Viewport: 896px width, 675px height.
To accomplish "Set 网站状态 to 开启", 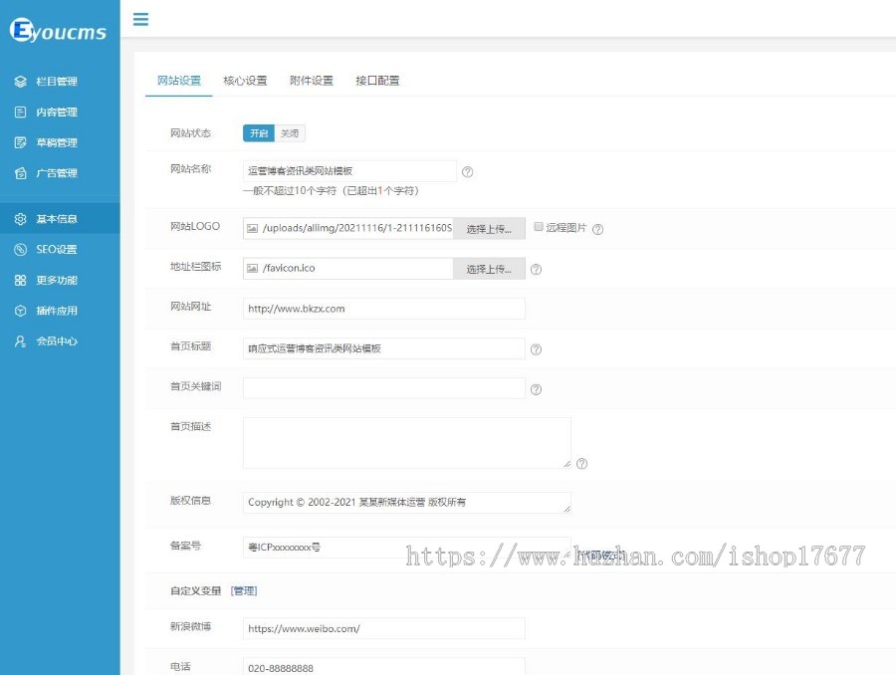I will coord(259,133).
